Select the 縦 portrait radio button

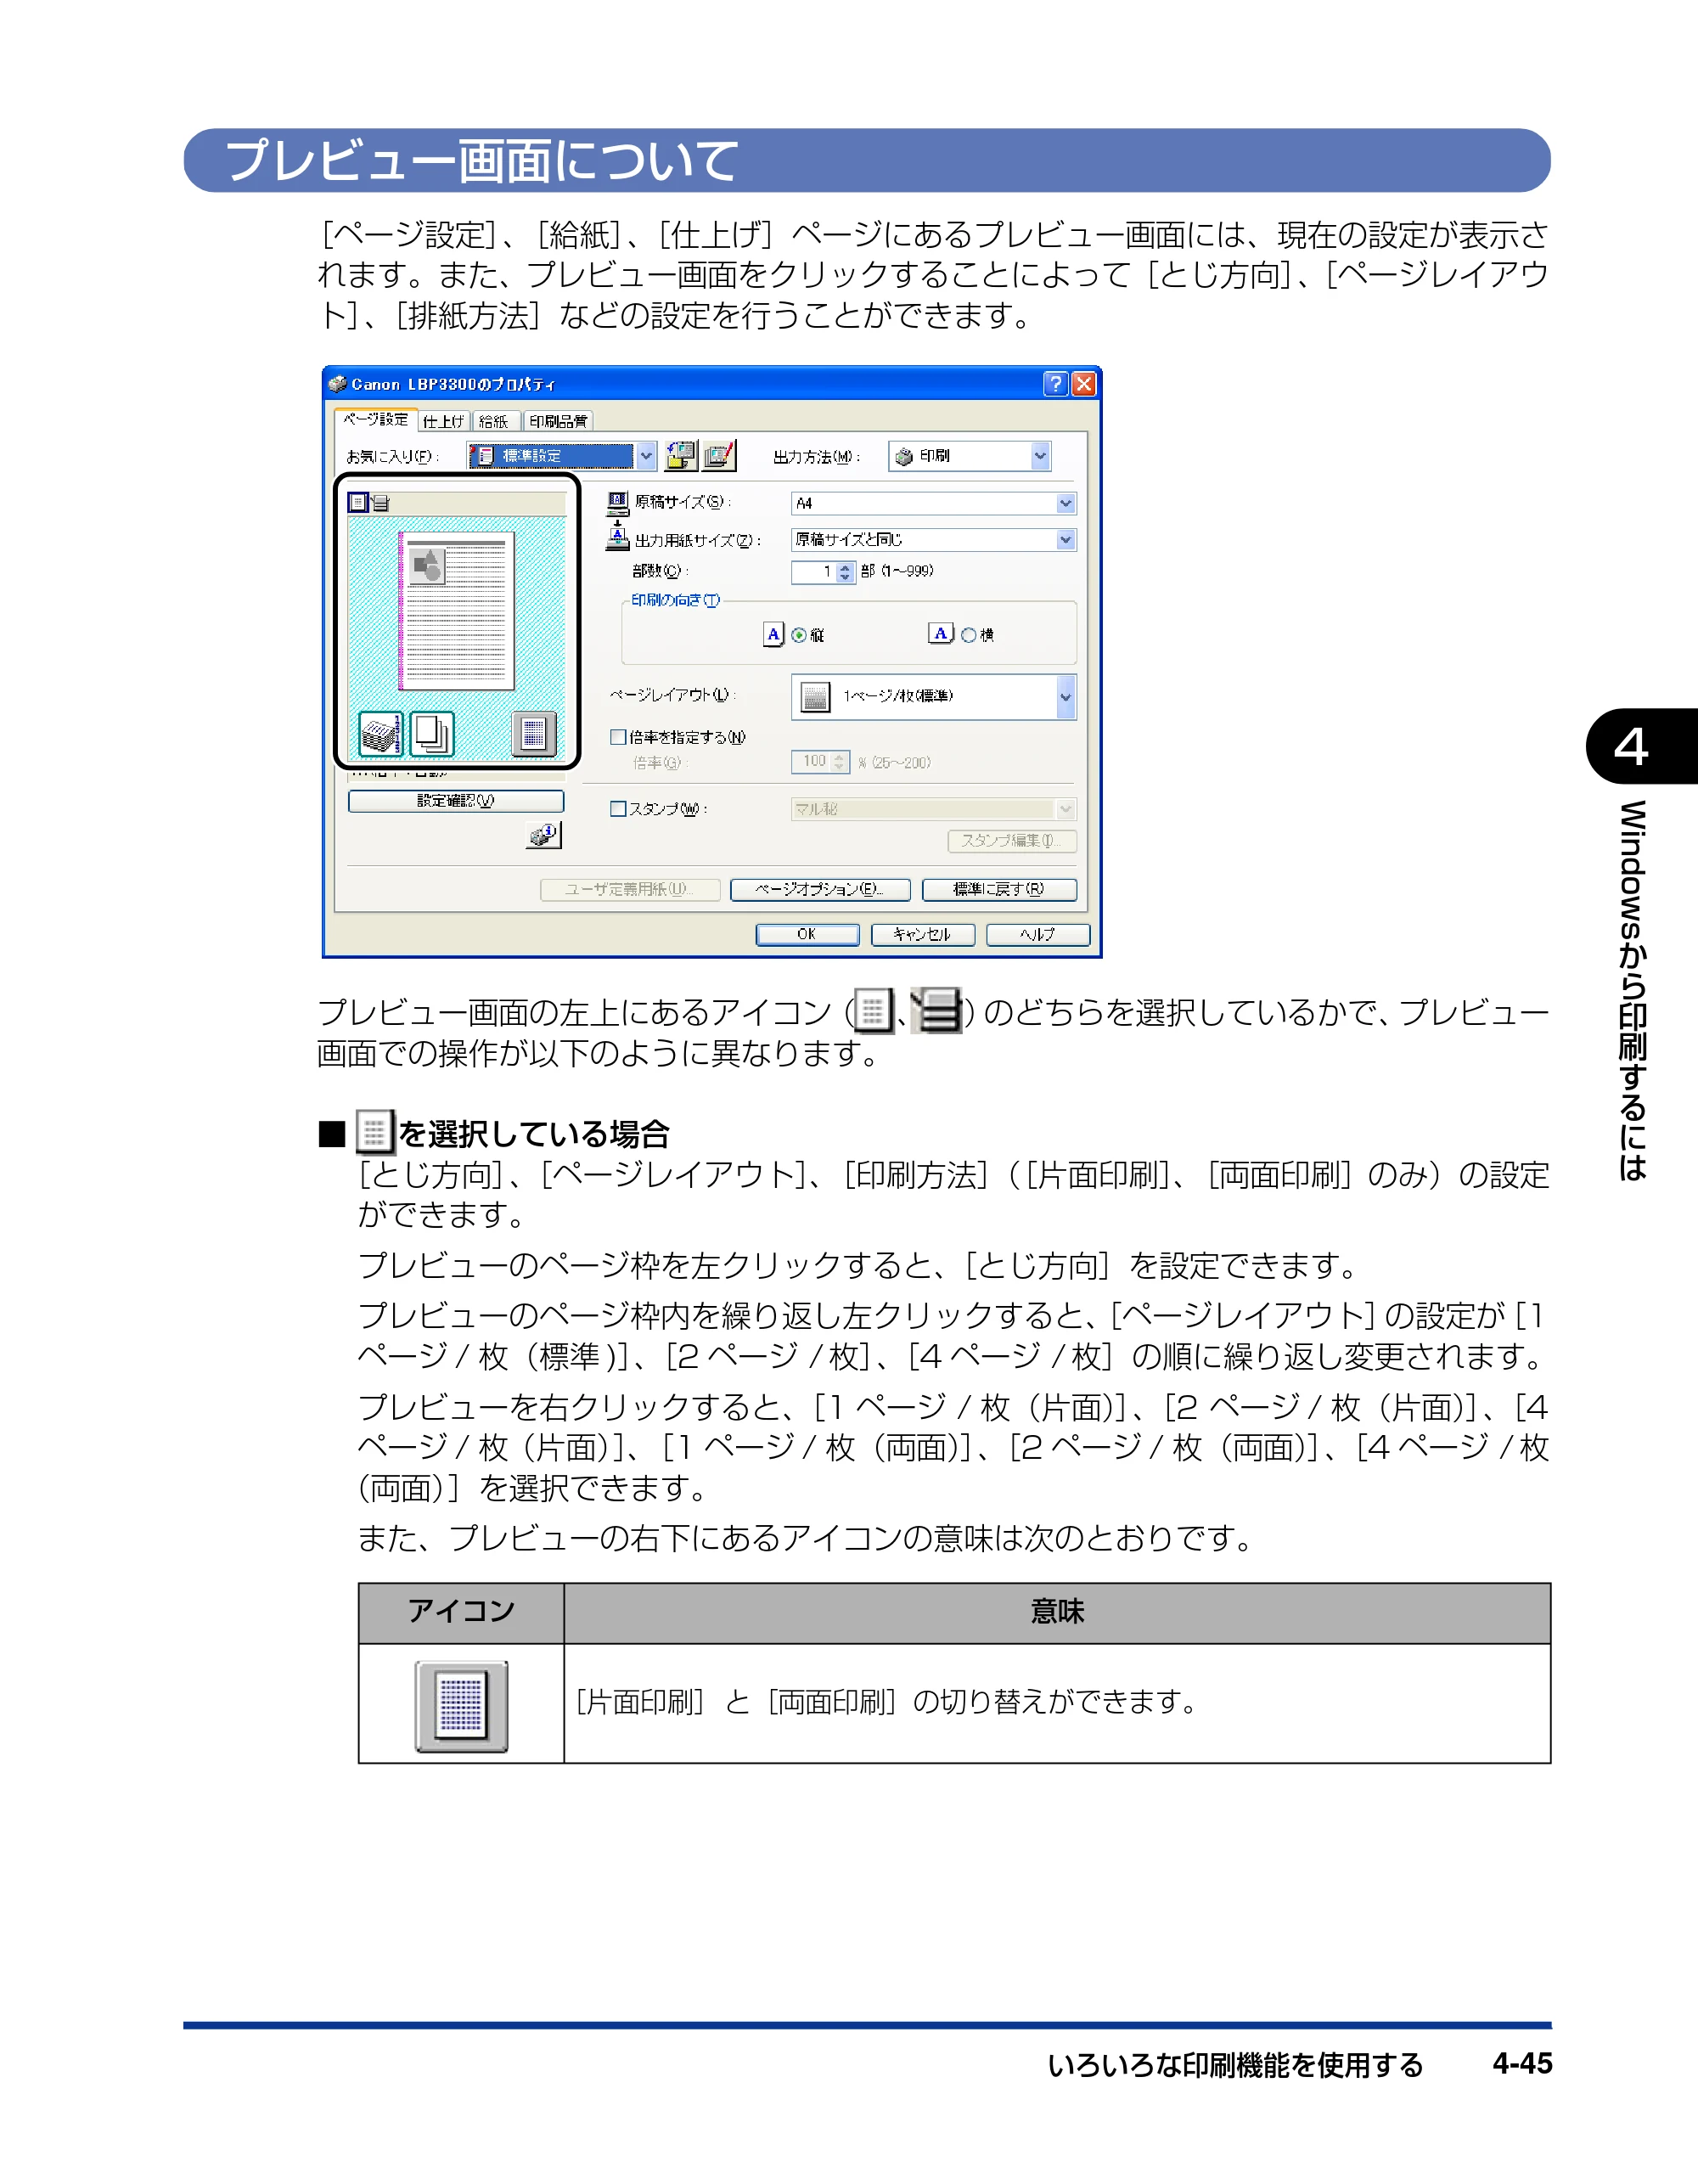(x=799, y=635)
